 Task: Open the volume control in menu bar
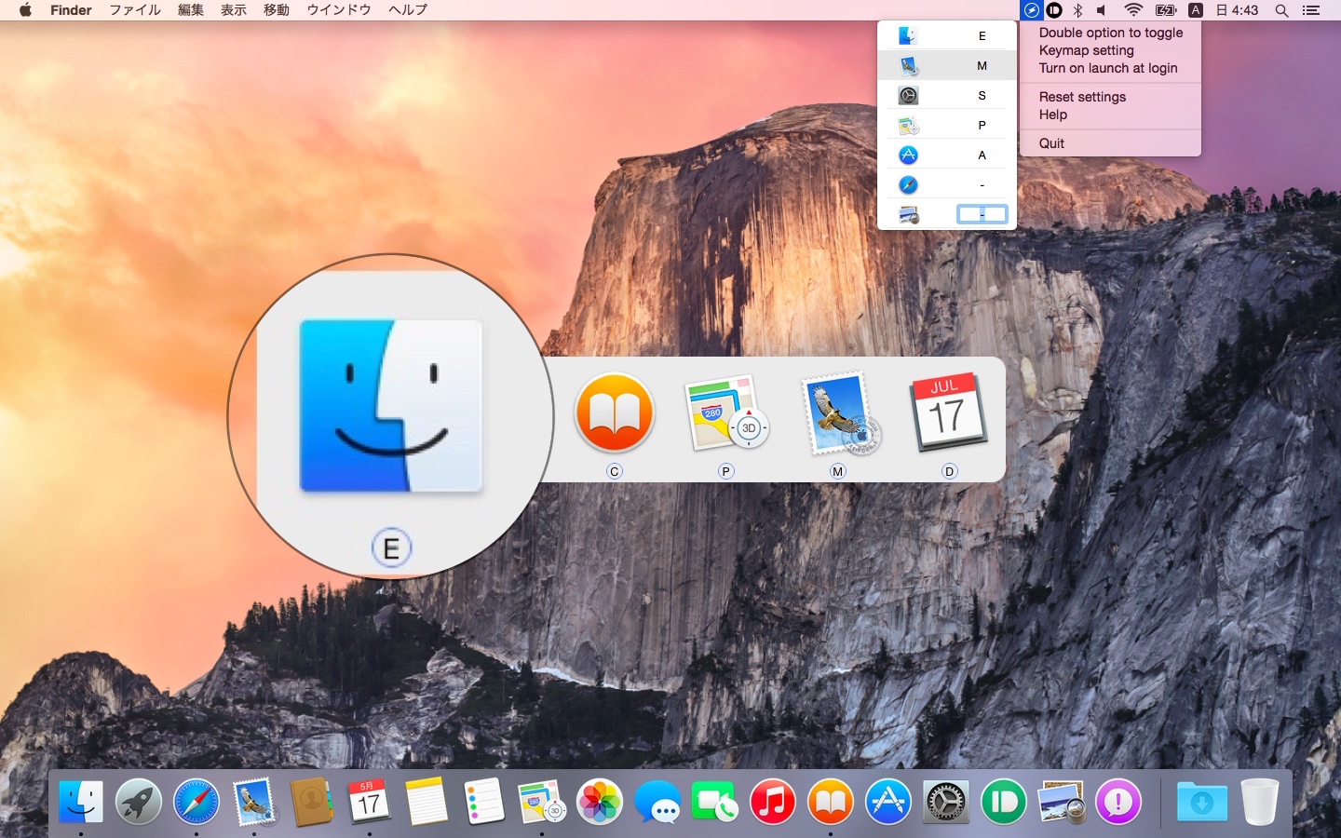[1103, 10]
